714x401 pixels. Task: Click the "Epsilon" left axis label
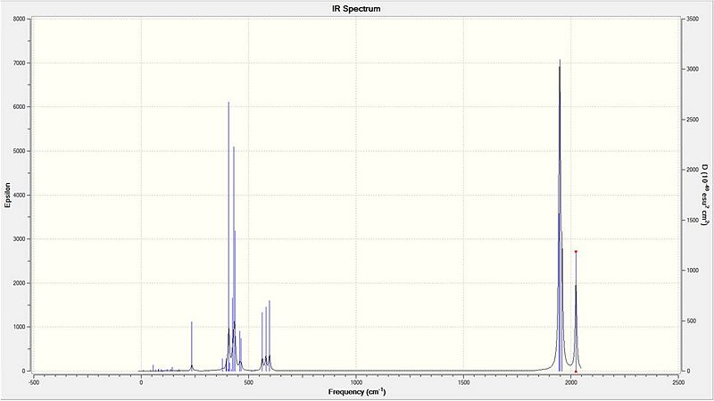[x=7, y=195]
